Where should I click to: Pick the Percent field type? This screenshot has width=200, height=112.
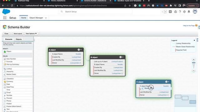(17, 98)
